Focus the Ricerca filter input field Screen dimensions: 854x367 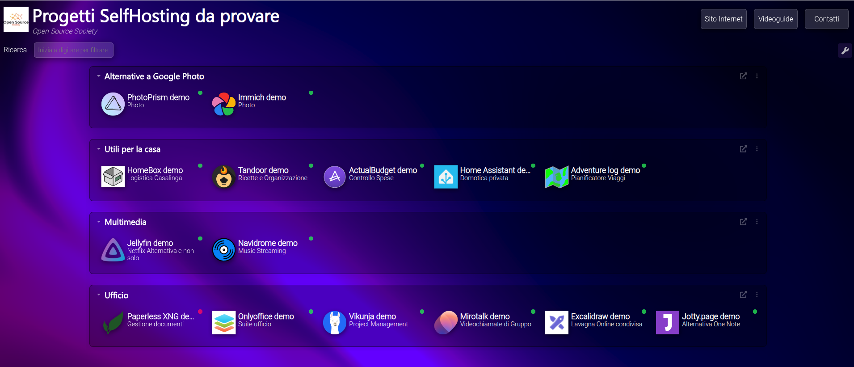[74, 50]
